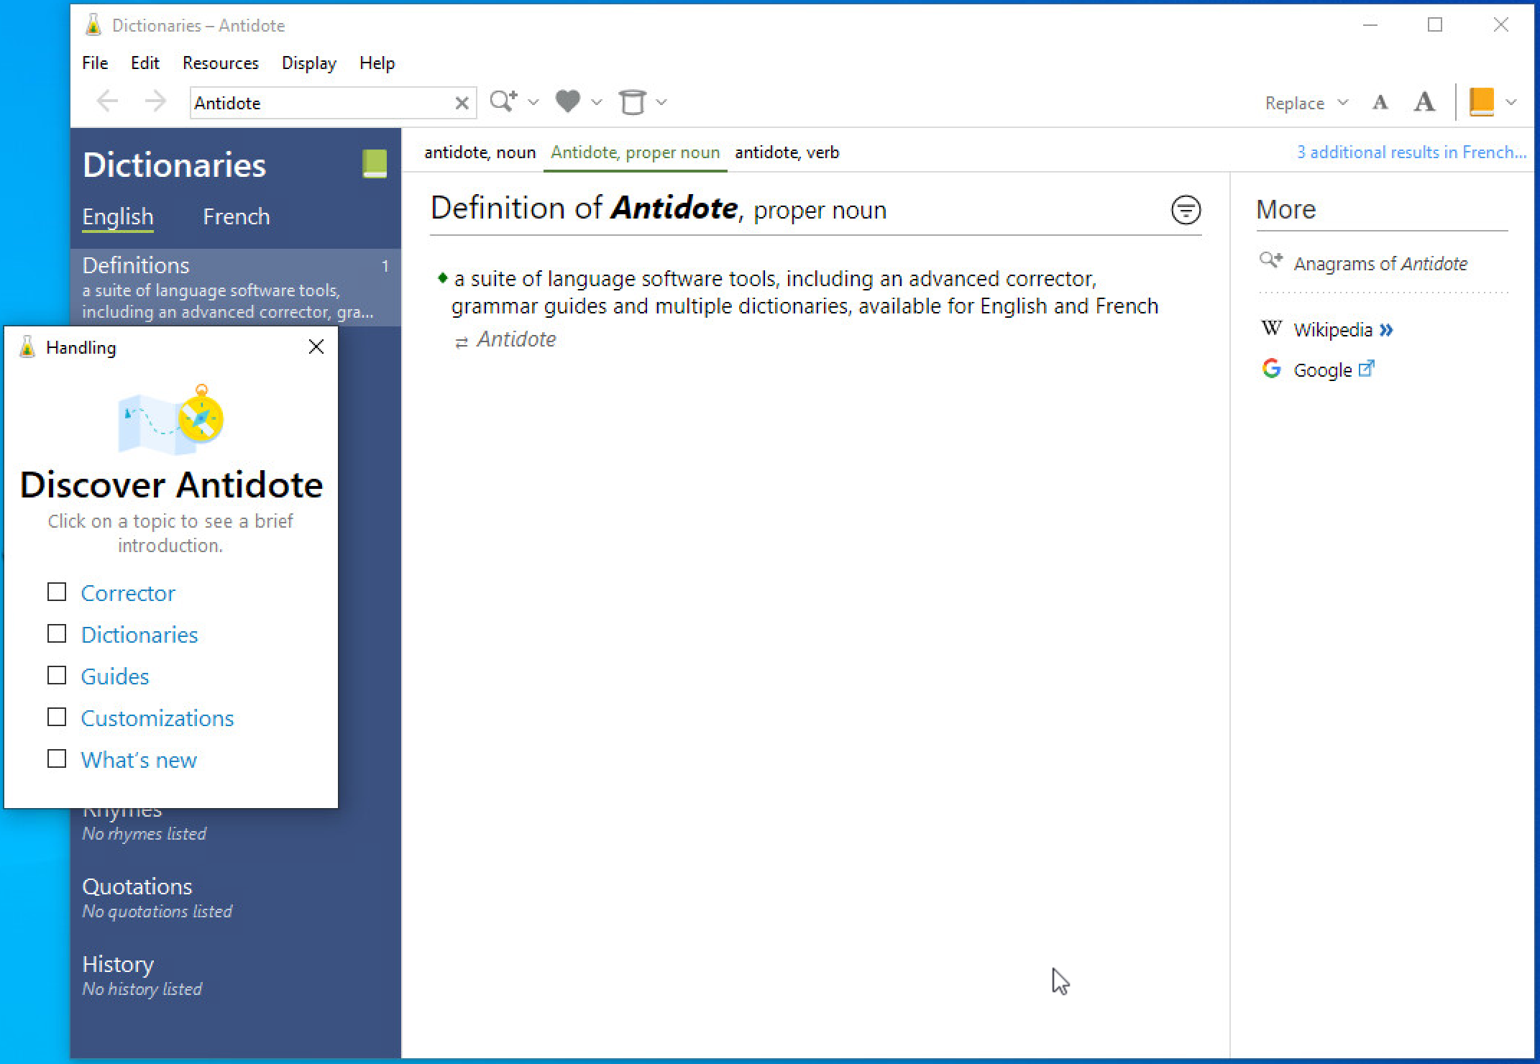Check the Corrector topic checkbox
The height and width of the screenshot is (1064, 1540).
(57, 592)
